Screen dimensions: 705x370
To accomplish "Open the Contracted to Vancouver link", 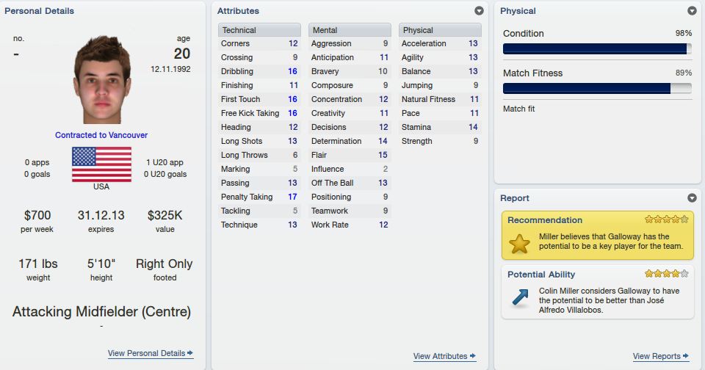I will click(101, 135).
